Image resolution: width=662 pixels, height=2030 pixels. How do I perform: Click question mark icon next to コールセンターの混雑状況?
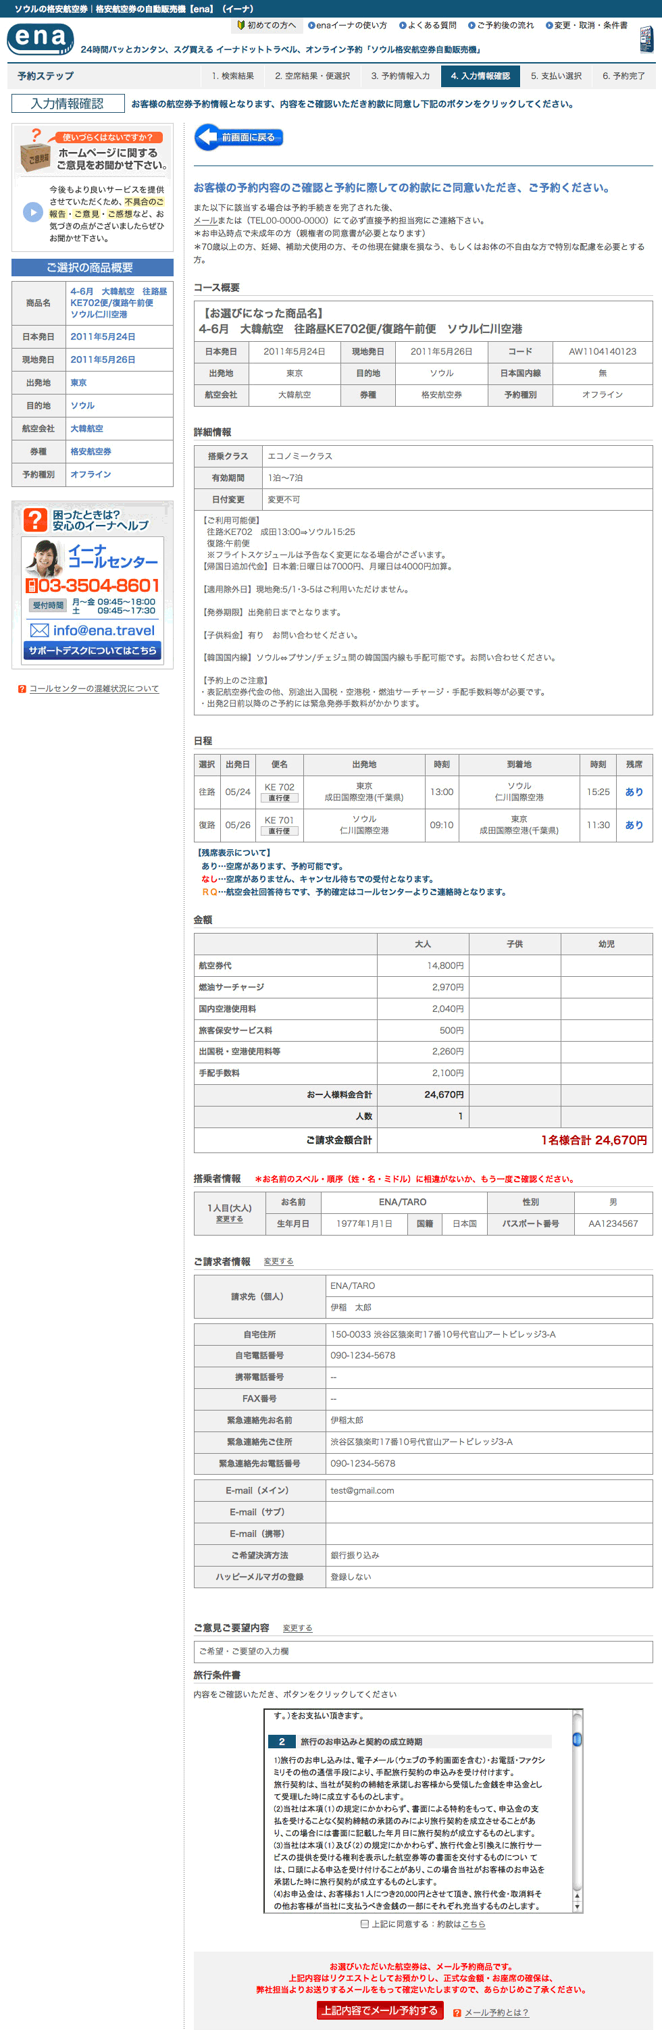22,689
